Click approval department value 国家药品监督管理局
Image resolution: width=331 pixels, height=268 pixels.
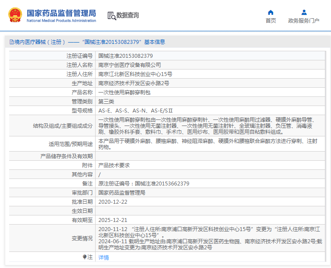coord(122,192)
